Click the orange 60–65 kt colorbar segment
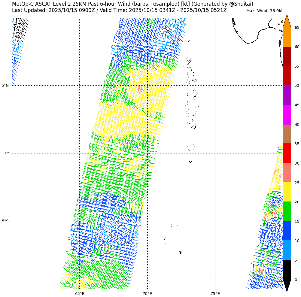Viewport: 301px width, 297px height. point(287,37)
